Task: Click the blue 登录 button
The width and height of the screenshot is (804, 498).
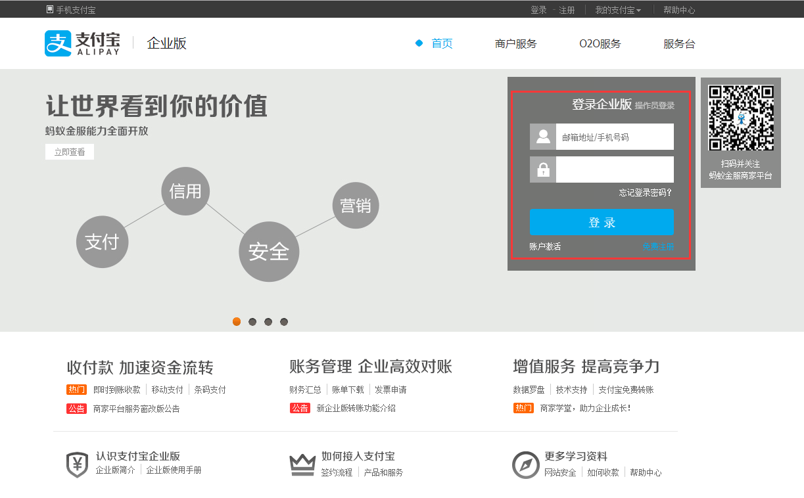Action: 601,221
